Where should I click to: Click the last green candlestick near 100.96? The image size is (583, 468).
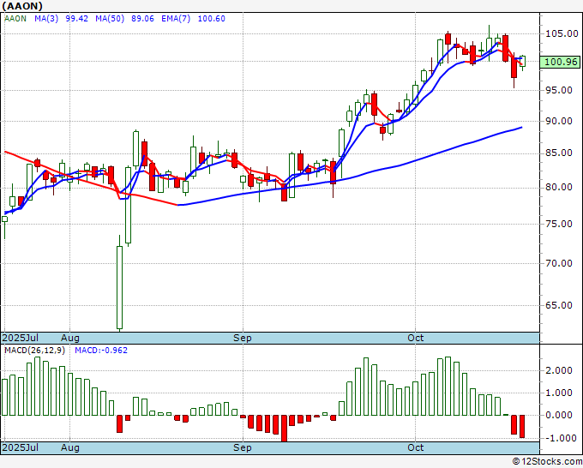(523, 62)
